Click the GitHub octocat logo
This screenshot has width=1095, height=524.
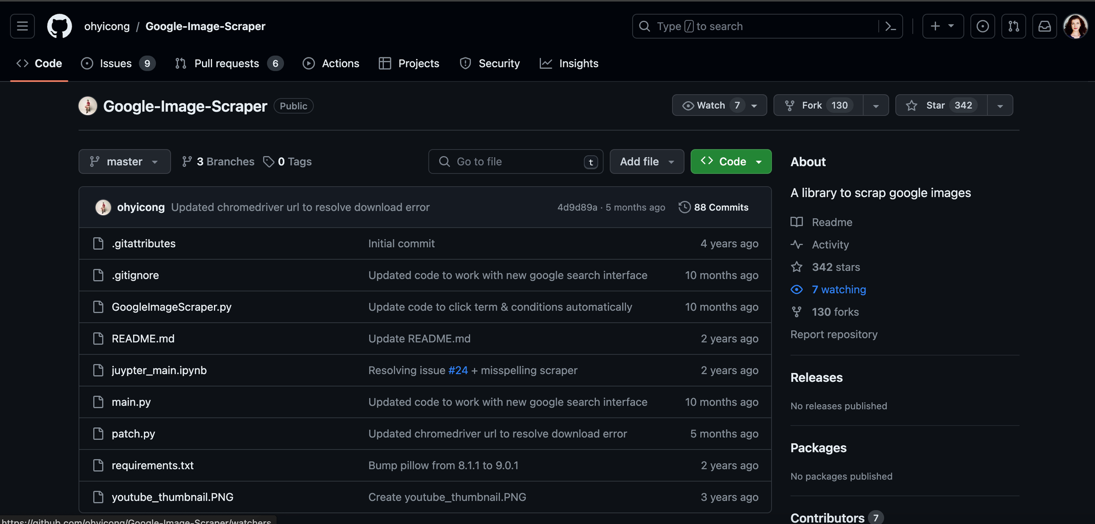point(59,26)
